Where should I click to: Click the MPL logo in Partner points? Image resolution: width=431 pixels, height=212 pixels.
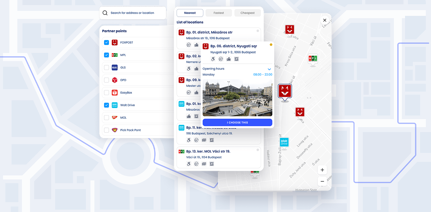(115, 55)
